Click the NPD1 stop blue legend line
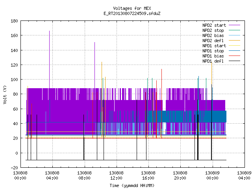The width and height of the screenshot is (252, 189). point(234,51)
